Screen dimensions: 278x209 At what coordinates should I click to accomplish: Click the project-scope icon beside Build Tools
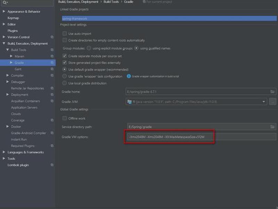click(52, 50)
